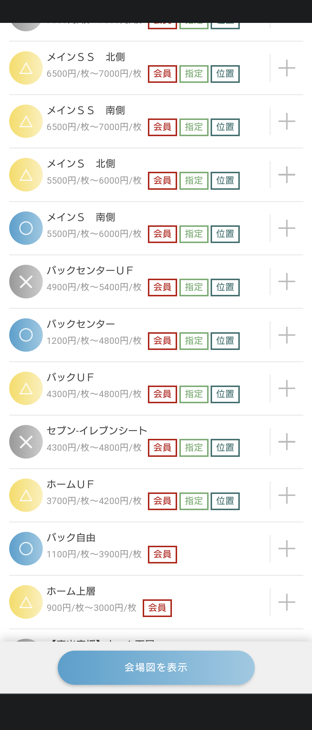The width and height of the screenshot is (312, 730).
Task: Tap triangle availability icon for メインSS 北側
Action: tap(26, 68)
